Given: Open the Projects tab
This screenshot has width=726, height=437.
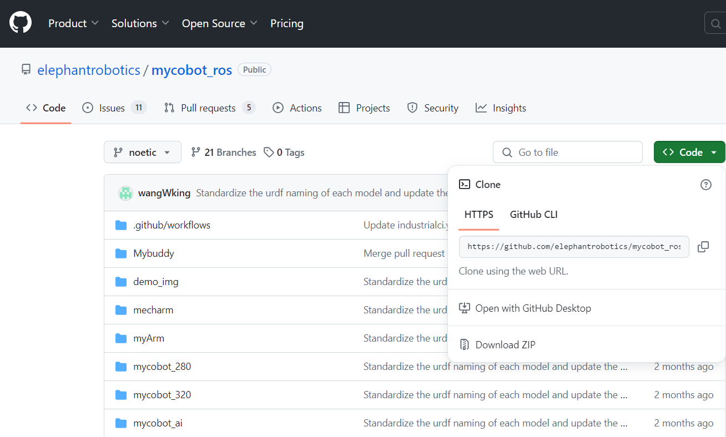Looking at the screenshot, I should pos(364,108).
